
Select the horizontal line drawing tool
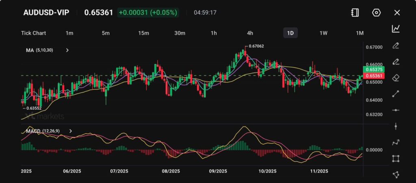tap(396, 110)
